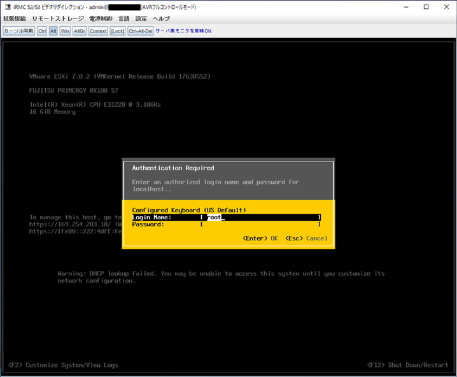
Task: Click the <F2> Customize System/View Logs text
Action: pos(63,365)
